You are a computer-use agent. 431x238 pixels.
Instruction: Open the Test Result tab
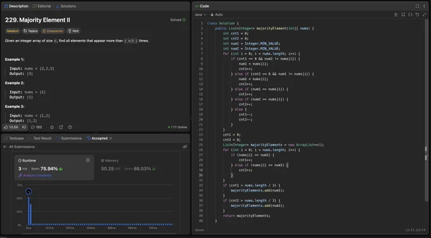(40, 138)
